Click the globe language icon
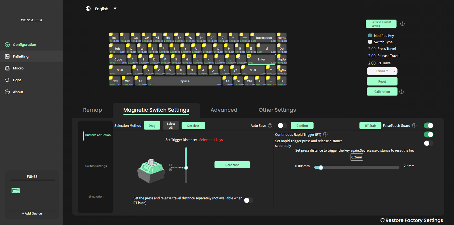This screenshot has height=225, width=454. [x=88, y=9]
